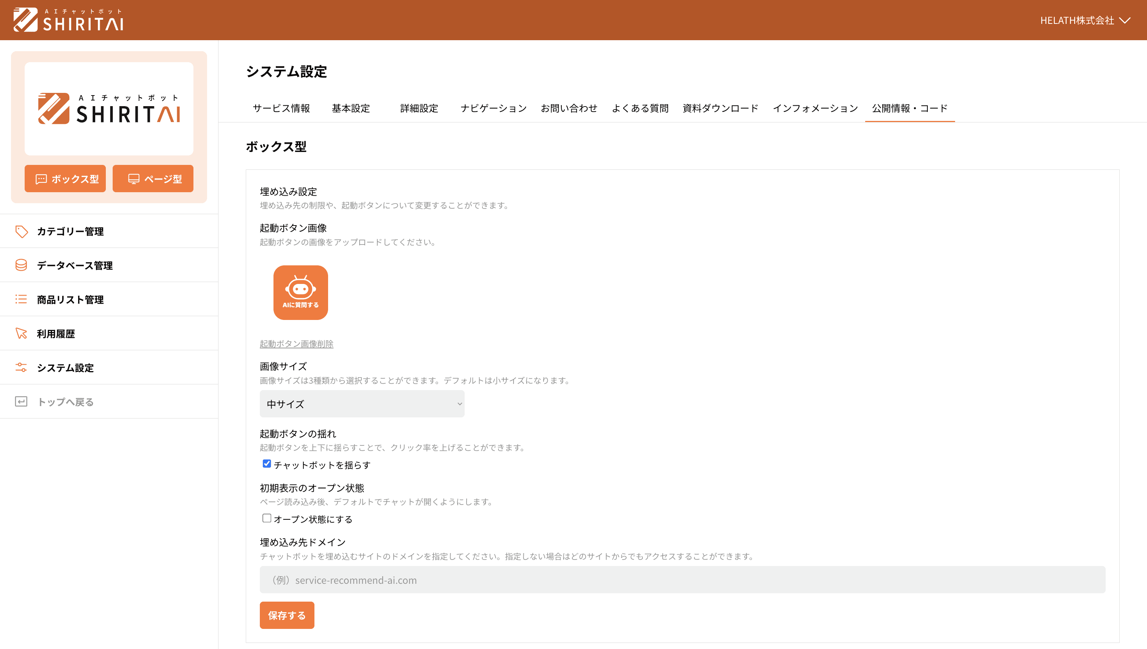This screenshot has width=1147, height=649.
Task: Focus the 埋め込み先ドメイン input field
Action: click(x=682, y=580)
